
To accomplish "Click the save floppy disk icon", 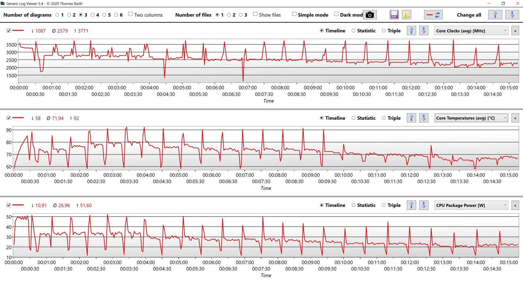I will point(394,15).
